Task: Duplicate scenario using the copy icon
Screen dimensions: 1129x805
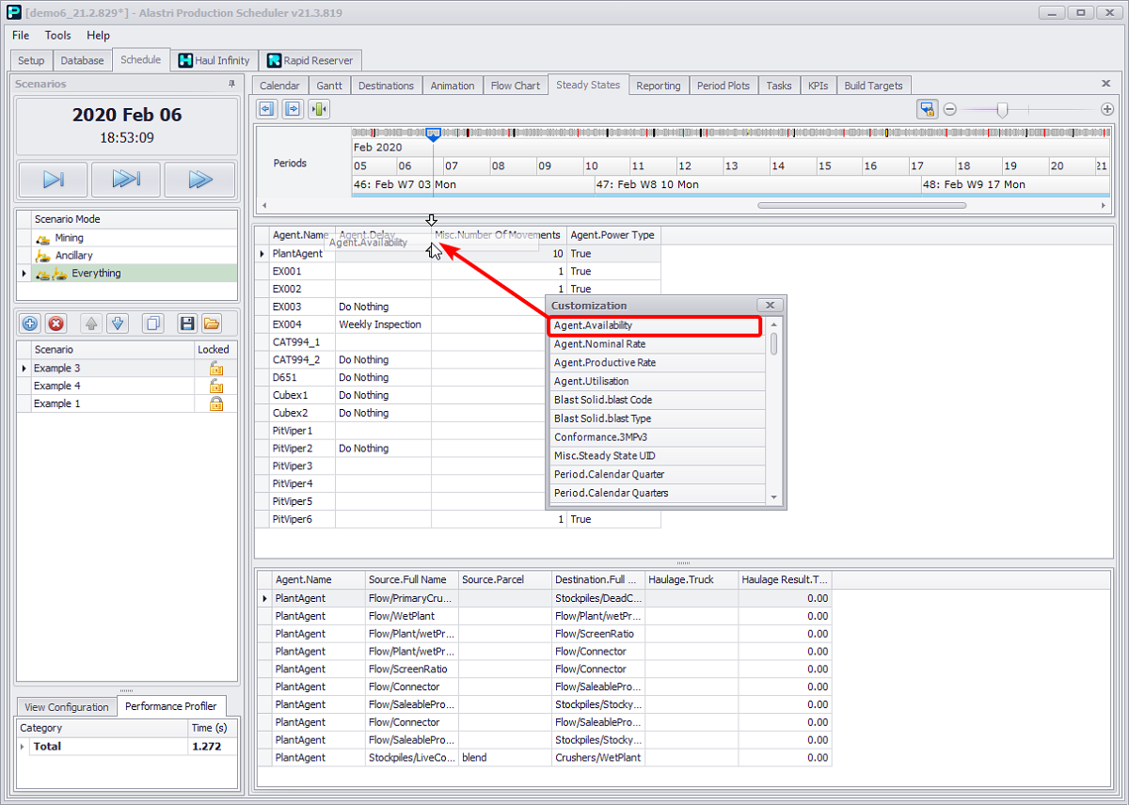Action: click(152, 324)
